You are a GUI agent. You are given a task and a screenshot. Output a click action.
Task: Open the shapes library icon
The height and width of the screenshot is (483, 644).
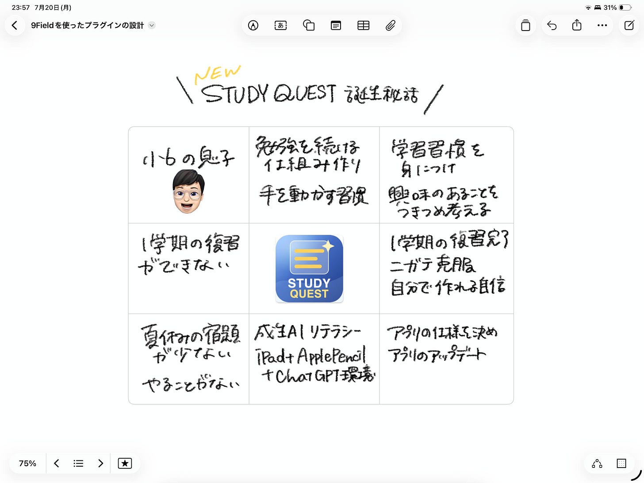[308, 25]
